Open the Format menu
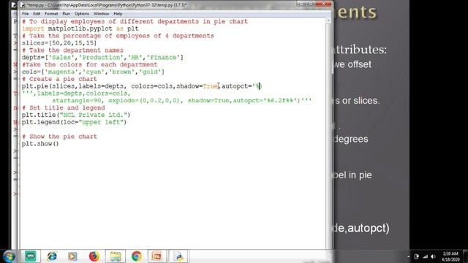 51,14
